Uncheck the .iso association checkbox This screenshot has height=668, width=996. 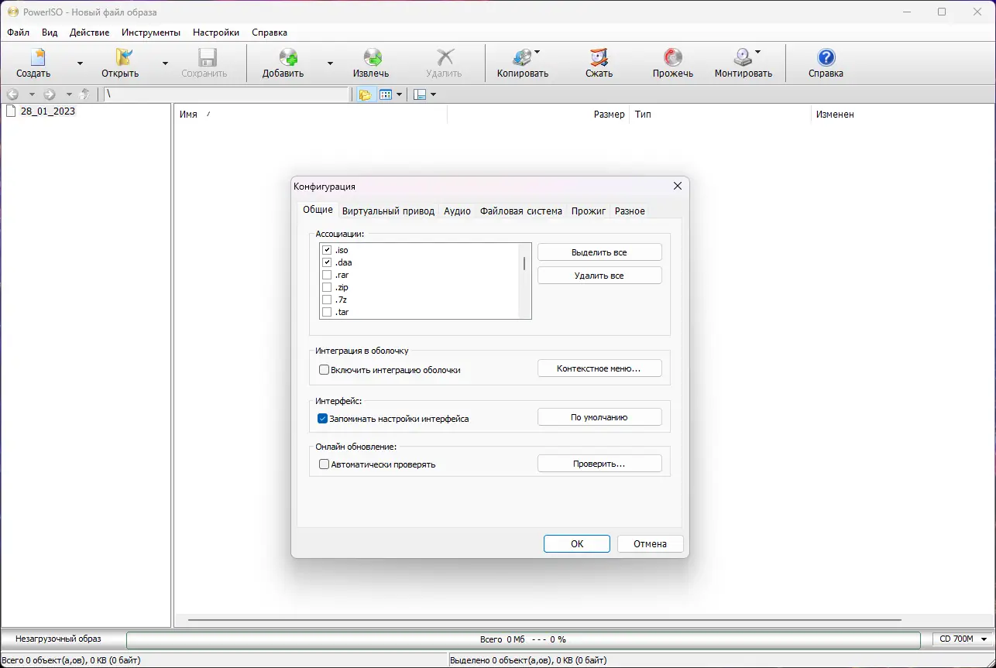327,250
